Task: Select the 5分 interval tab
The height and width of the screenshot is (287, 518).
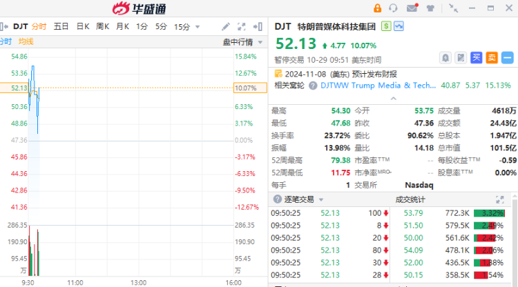Action: click(x=161, y=26)
